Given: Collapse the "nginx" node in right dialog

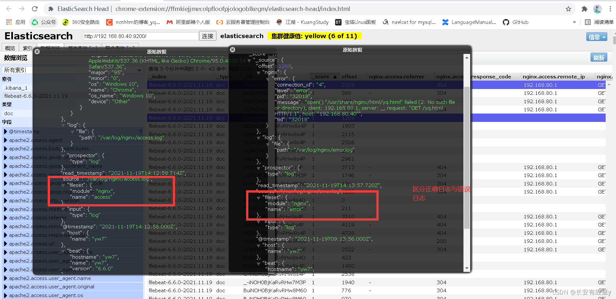Looking at the screenshot, I should 258,73.
